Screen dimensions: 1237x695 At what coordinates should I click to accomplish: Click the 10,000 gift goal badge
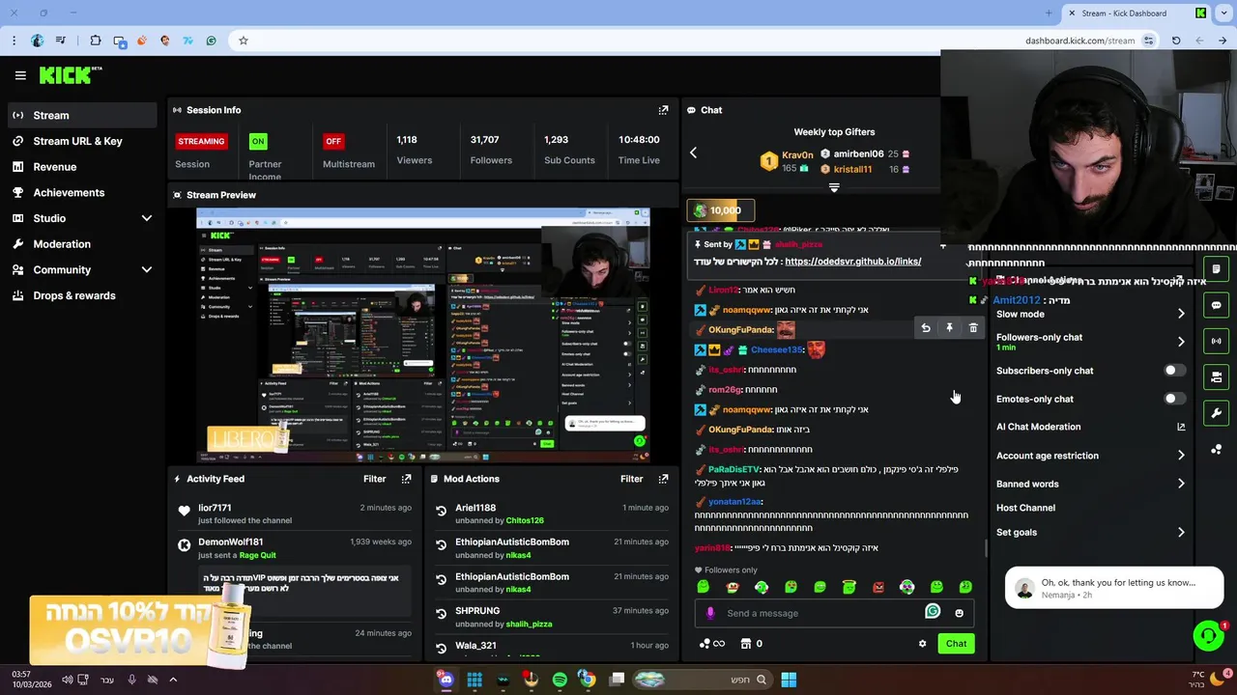(719, 210)
